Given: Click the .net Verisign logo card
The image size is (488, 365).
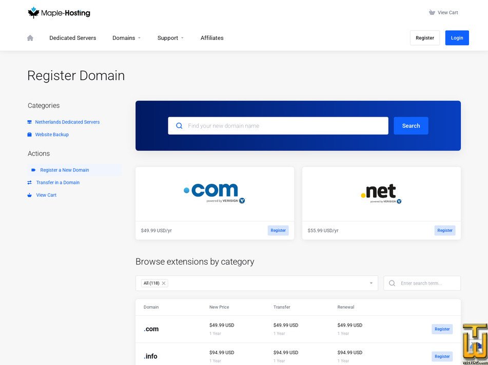Looking at the screenshot, I should coord(381,194).
